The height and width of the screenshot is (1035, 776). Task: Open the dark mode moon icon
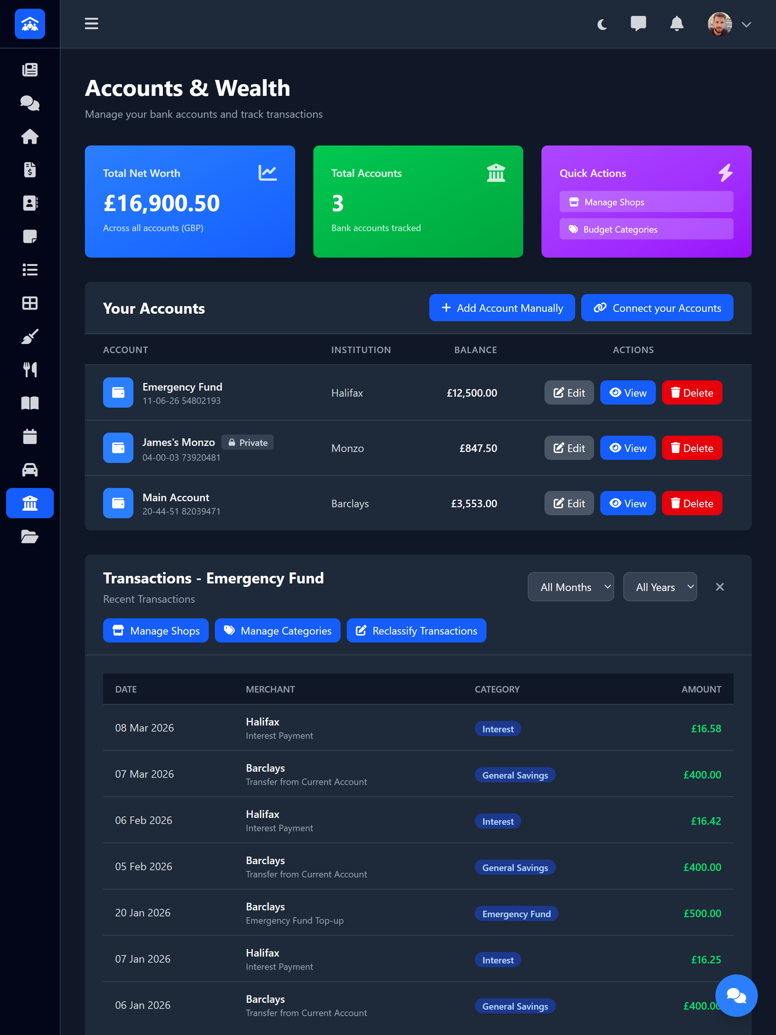click(601, 24)
